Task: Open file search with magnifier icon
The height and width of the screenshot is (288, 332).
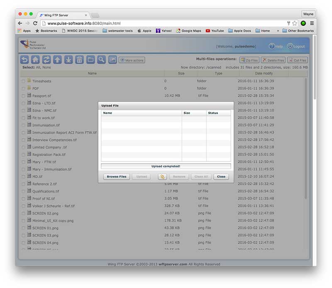Action: pyautogui.click(x=101, y=60)
